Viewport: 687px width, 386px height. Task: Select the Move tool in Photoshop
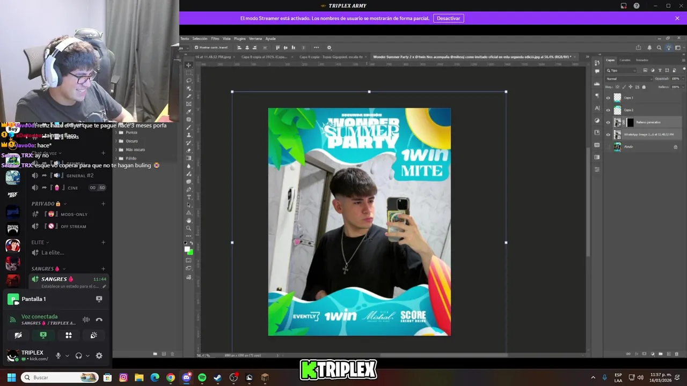[188, 65]
